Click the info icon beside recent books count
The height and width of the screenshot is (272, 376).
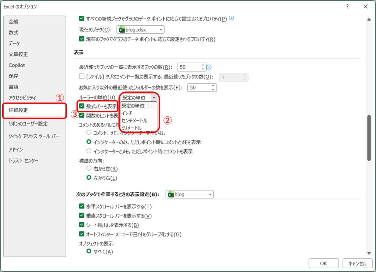[209, 67]
